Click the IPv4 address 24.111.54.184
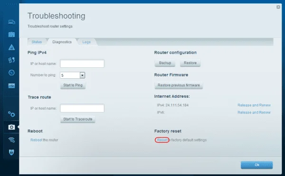Viewport: 285px width, 176px height. pos(177,105)
